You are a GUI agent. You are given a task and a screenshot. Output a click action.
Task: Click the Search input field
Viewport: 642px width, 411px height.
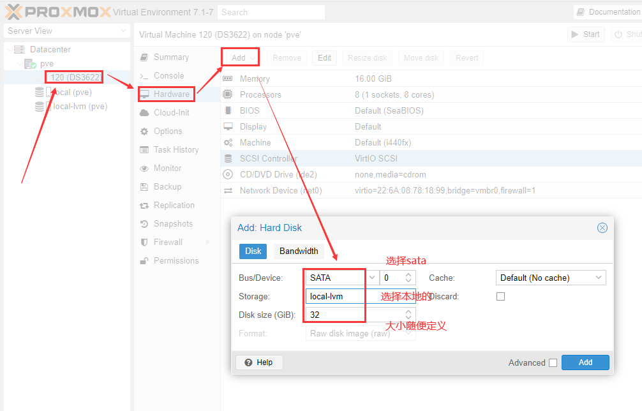(271, 12)
